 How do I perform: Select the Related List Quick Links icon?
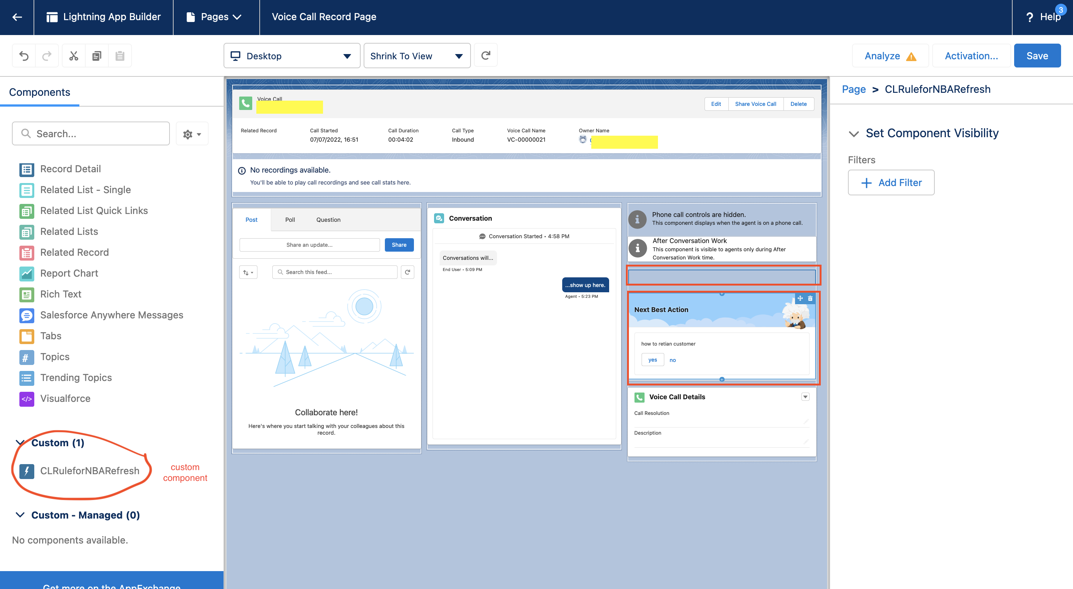[x=27, y=211]
